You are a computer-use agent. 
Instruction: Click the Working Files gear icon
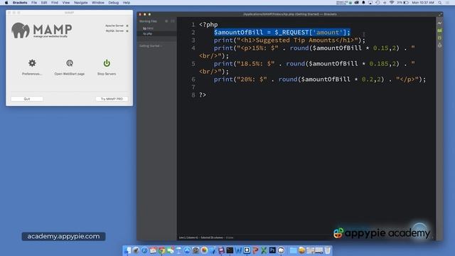pyautogui.click(x=166, y=21)
